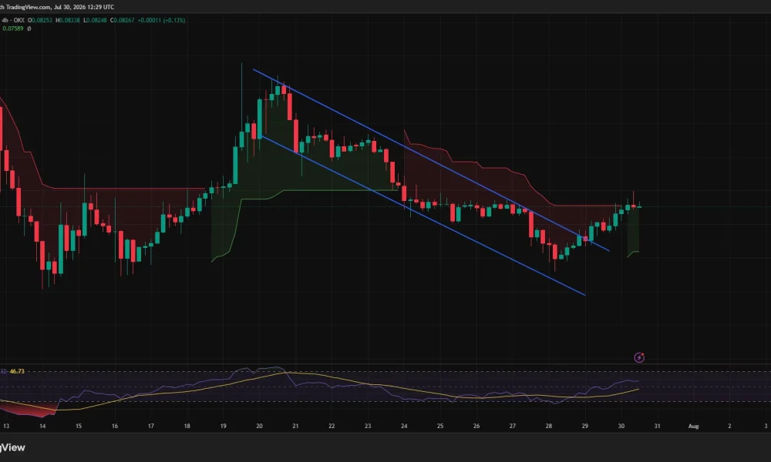The height and width of the screenshot is (462, 771).
Task: Click date label 25 on time axis
Action: (x=440, y=426)
